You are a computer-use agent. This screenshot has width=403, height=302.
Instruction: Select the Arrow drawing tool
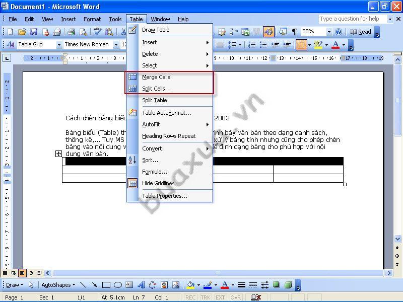point(94,285)
